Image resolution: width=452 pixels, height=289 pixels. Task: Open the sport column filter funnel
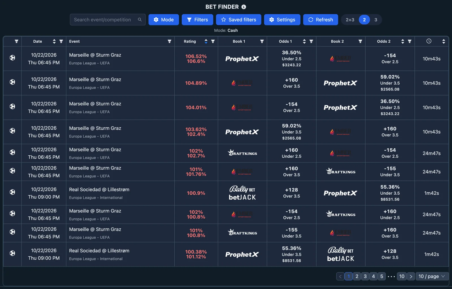pos(16,41)
